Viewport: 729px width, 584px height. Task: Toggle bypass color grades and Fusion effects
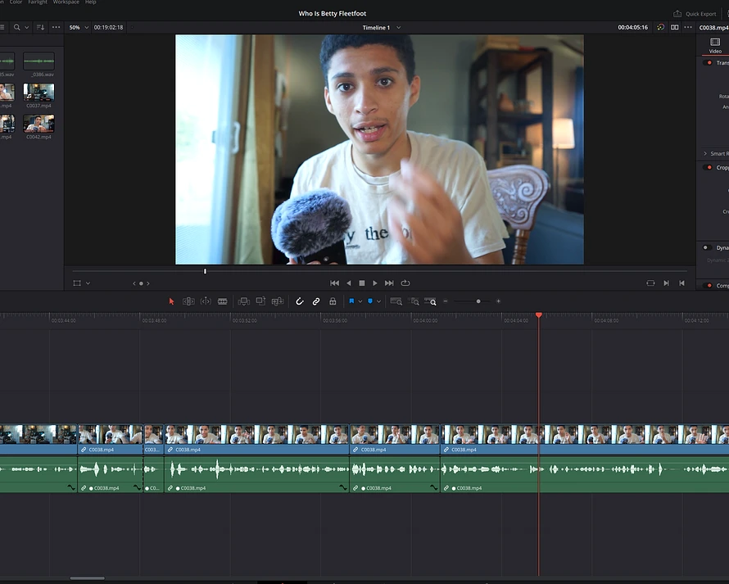click(x=661, y=27)
